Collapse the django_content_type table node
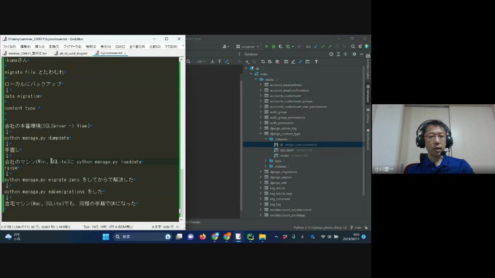495x278 pixels. click(261, 134)
